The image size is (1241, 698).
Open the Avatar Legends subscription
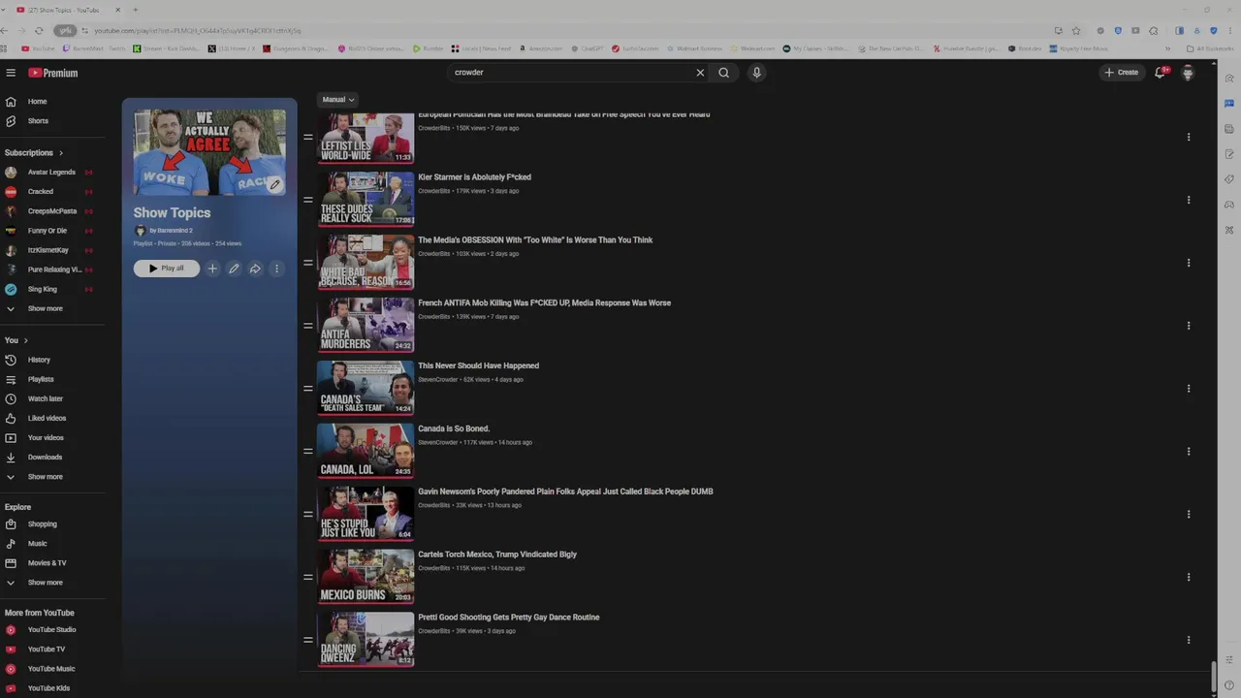(x=51, y=173)
